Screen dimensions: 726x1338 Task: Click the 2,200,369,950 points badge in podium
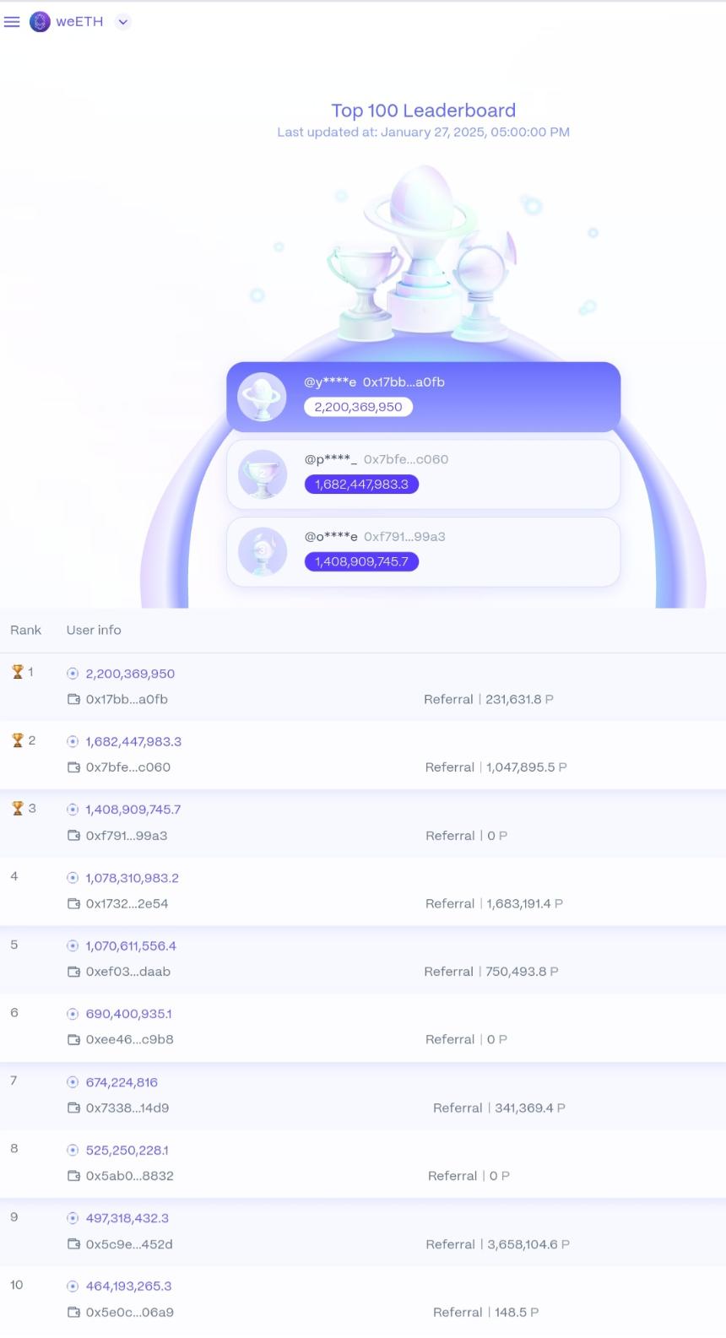click(358, 407)
